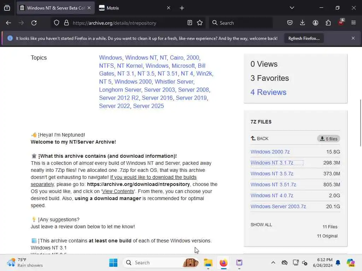Open the Firefox application hamburger menu
The width and height of the screenshot is (362, 271).
point(354,23)
